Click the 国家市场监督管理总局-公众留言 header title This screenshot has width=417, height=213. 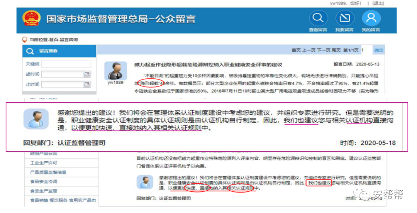click(121, 19)
